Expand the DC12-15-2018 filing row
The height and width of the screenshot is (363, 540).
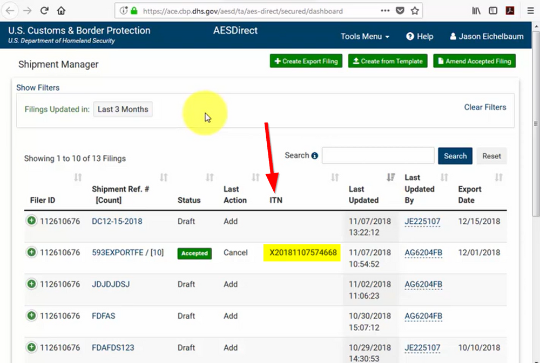[x=32, y=221]
